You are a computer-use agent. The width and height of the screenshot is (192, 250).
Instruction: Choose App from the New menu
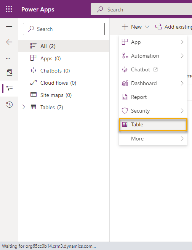[x=153, y=42]
